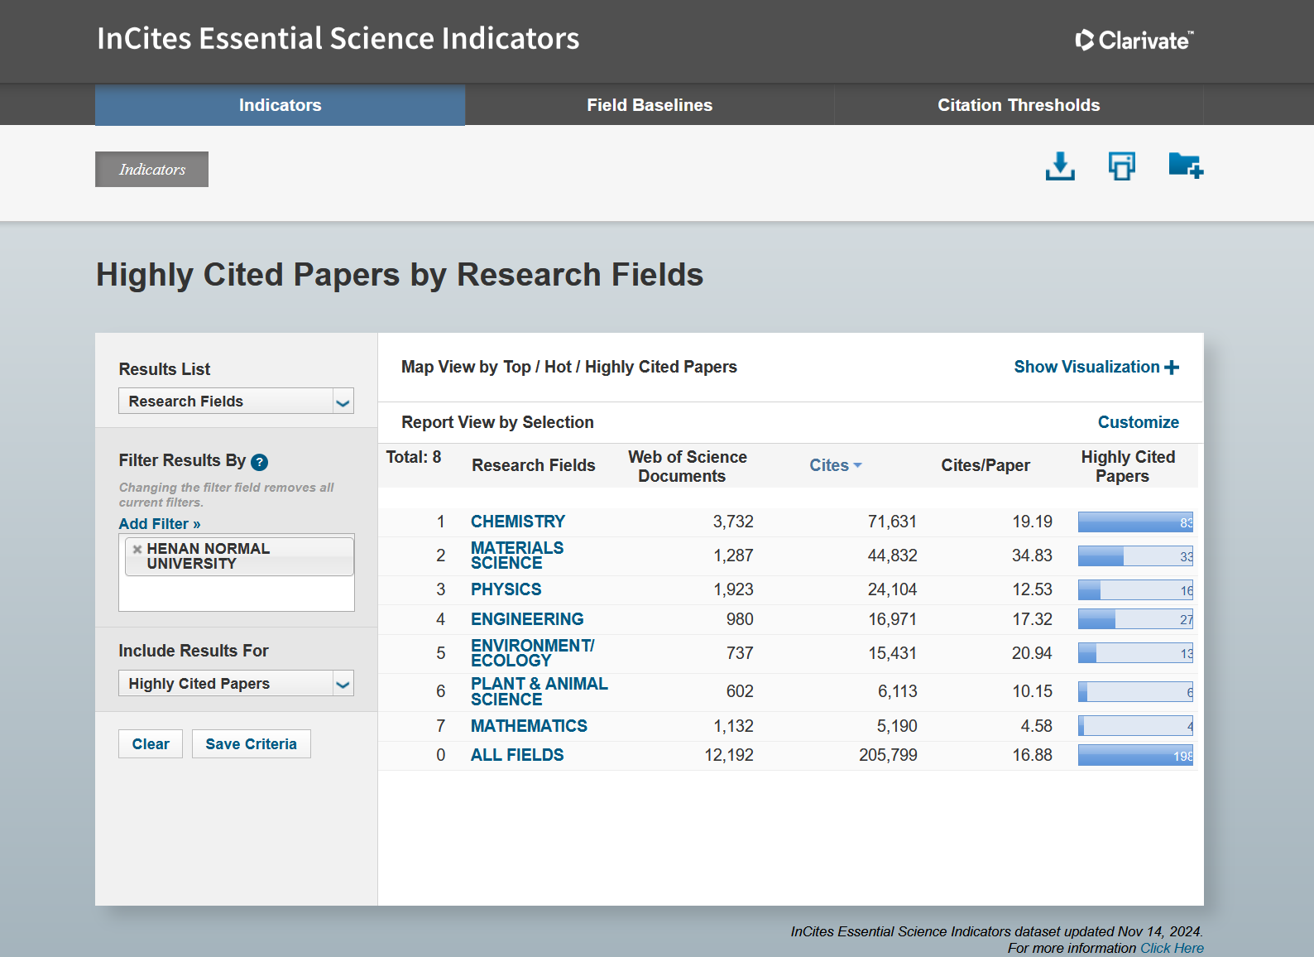Image resolution: width=1314 pixels, height=957 pixels.
Task: Select the top Indicators tab
Action: 280,105
